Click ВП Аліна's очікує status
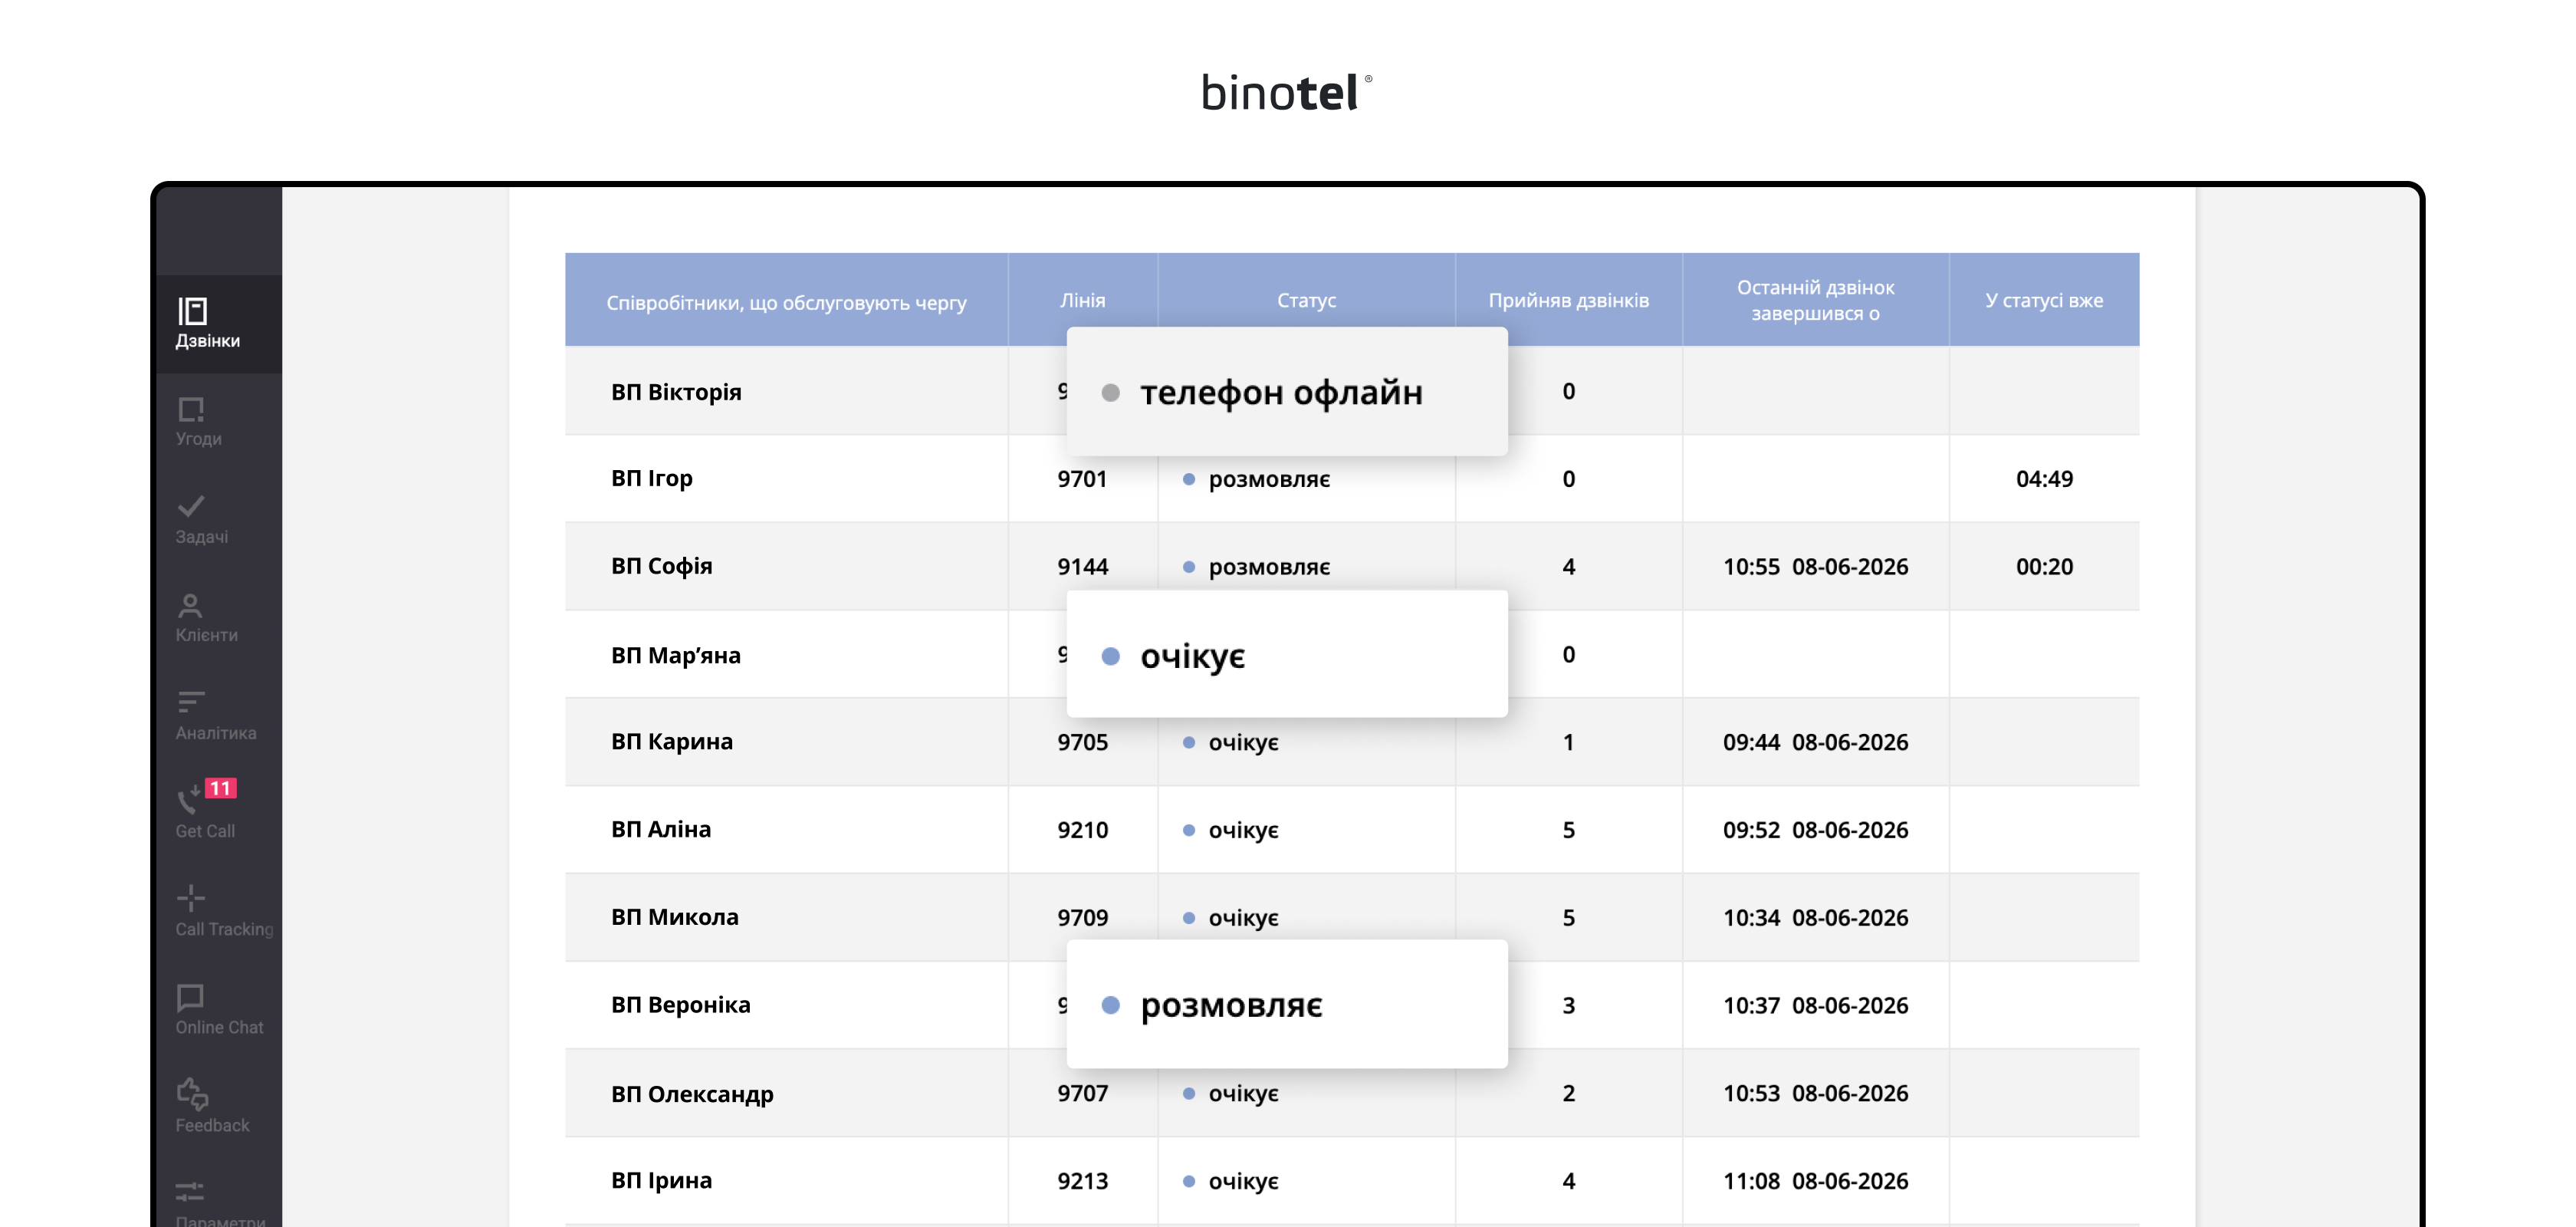This screenshot has height=1227, width=2576. click(1231, 830)
